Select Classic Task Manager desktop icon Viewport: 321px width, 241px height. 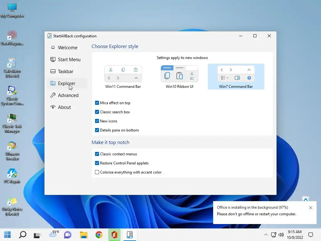[x=12, y=123]
